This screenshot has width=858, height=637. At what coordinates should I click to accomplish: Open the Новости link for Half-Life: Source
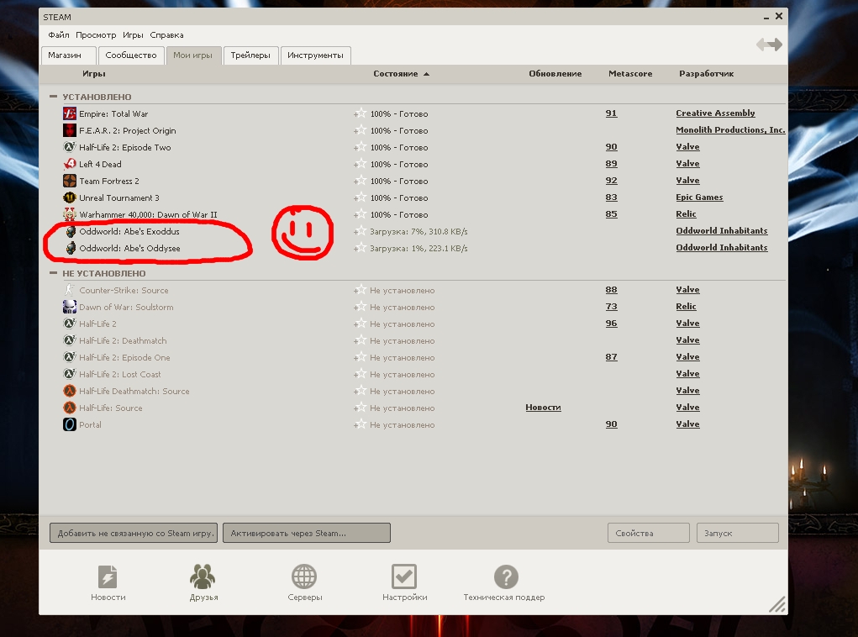point(543,408)
